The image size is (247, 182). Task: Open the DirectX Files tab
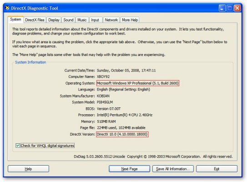pyautogui.click(x=35, y=20)
